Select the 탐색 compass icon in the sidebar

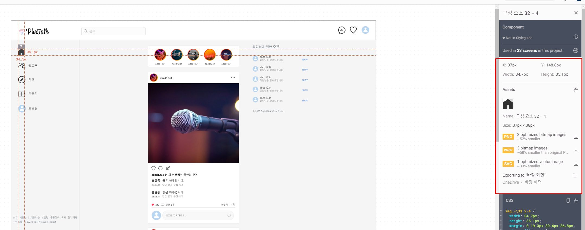pos(22,79)
